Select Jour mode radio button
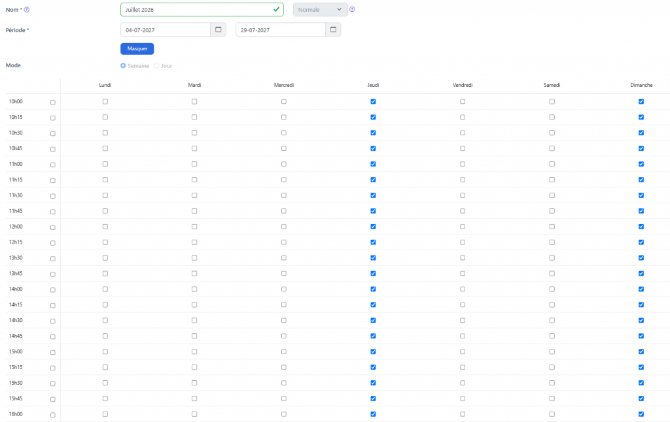 (157, 66)
